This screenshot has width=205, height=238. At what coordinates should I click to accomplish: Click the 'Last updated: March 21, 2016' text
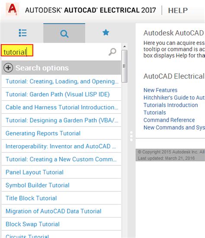coord(166,158)
